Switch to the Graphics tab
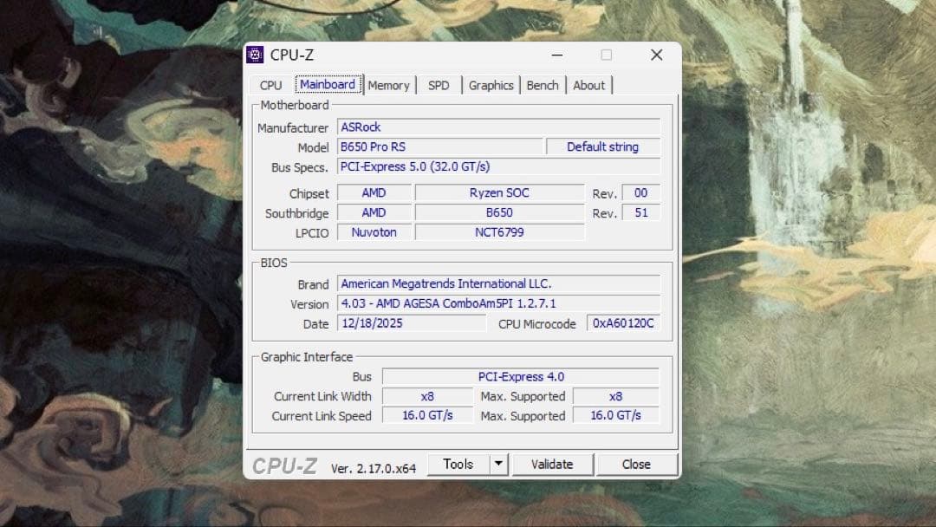The height and width of the screenshot is (527, 936). (491, 85)
